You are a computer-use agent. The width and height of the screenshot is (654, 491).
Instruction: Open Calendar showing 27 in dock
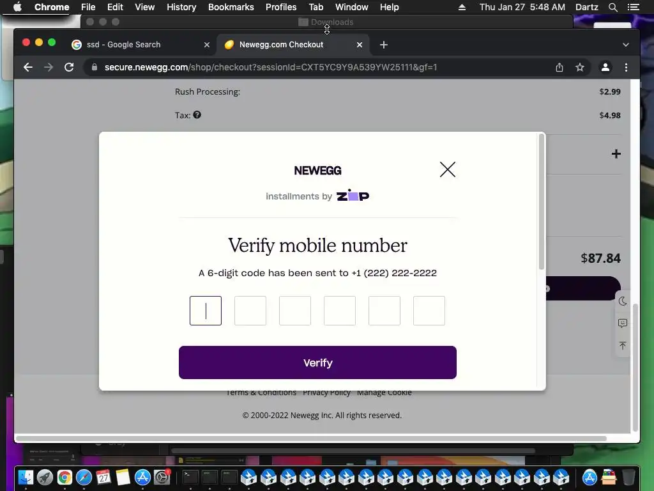(103, 477)
